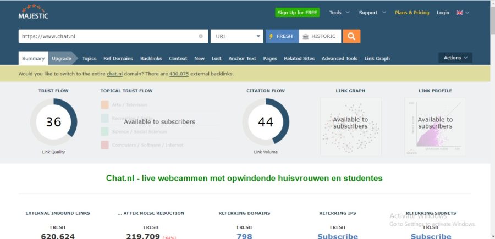Open the Anchor Text tab
The image size is (495, 239).
[x=242, y=58]
